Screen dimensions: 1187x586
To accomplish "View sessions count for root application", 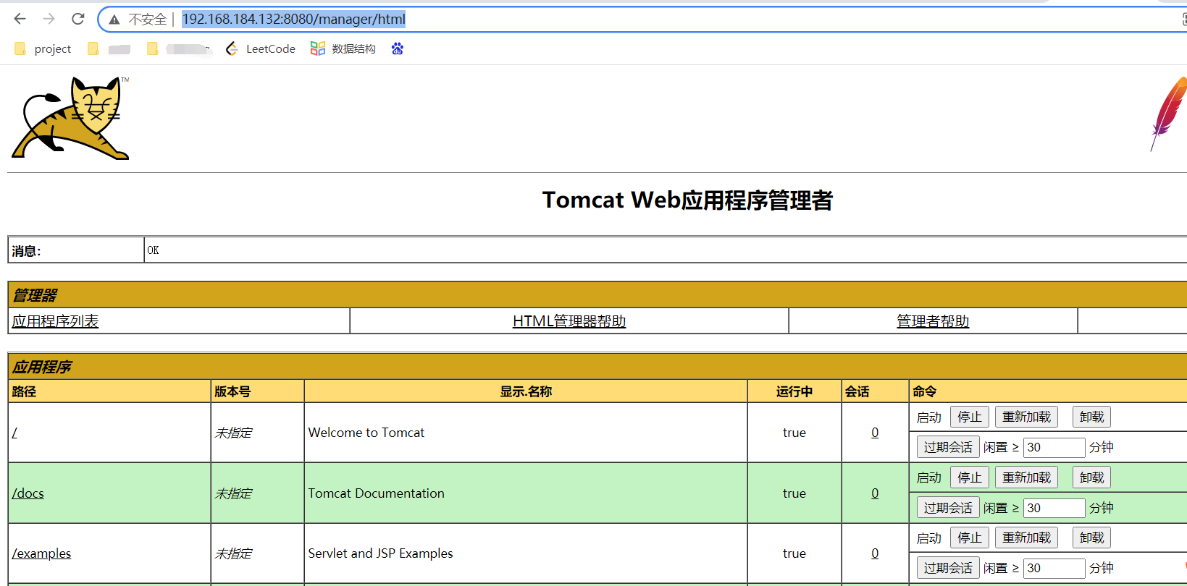I will pyautogui.click(x=875, y=433).
